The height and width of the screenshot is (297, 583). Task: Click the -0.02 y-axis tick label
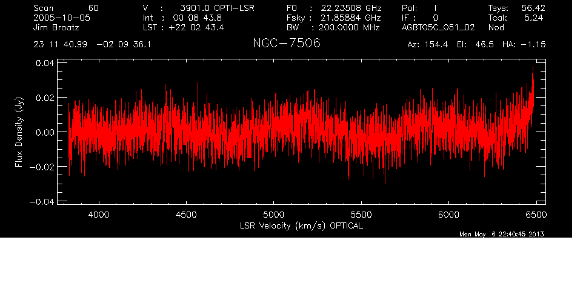[x=42, y=167]
